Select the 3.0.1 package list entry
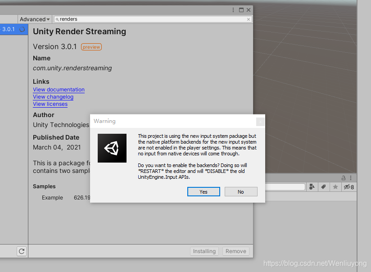 14,29
